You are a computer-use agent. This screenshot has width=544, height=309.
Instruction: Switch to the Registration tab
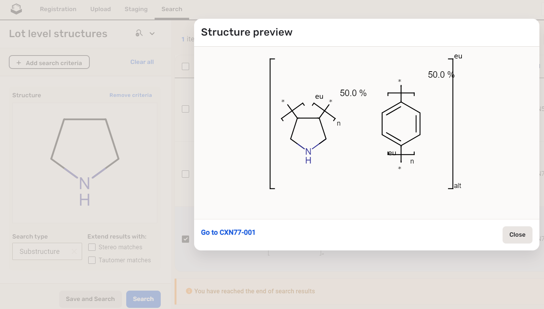58,9
